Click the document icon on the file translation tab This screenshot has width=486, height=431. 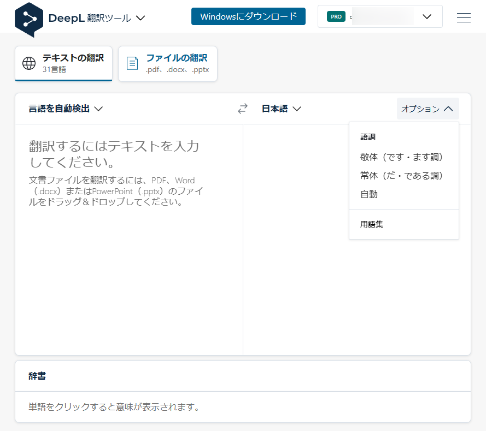pyautogui.click(x=132, y=63)
